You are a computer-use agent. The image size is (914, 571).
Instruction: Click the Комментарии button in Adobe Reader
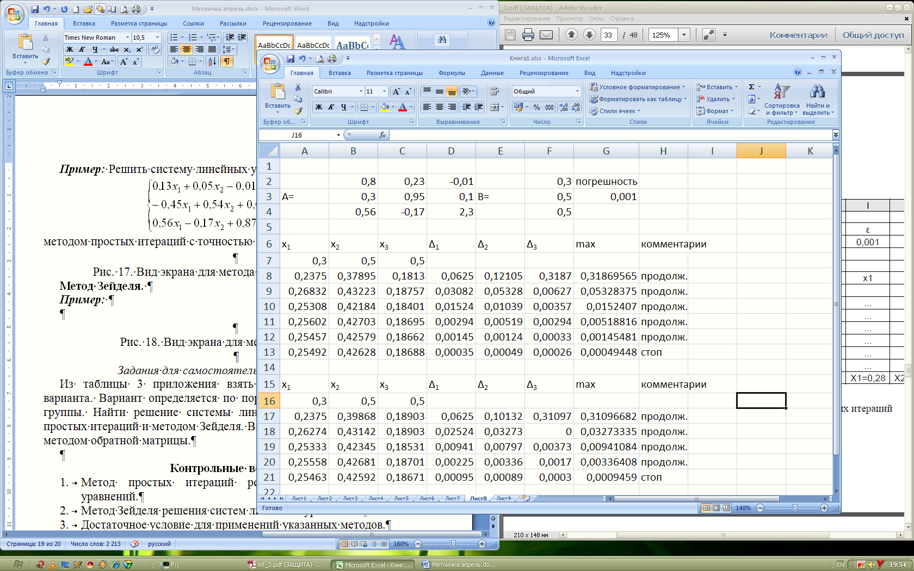click(x=798, y=35)
